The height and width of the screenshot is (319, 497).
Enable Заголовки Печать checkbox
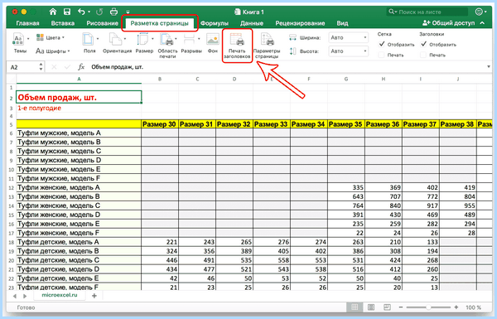(423, 55)
